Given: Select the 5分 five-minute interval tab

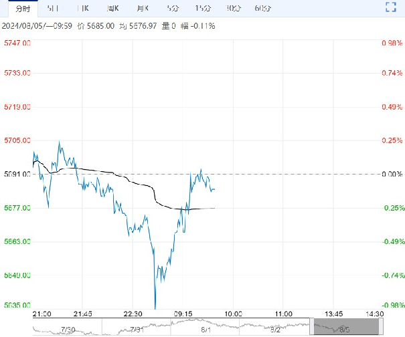Looking at the screenshot, I should 172,8.
